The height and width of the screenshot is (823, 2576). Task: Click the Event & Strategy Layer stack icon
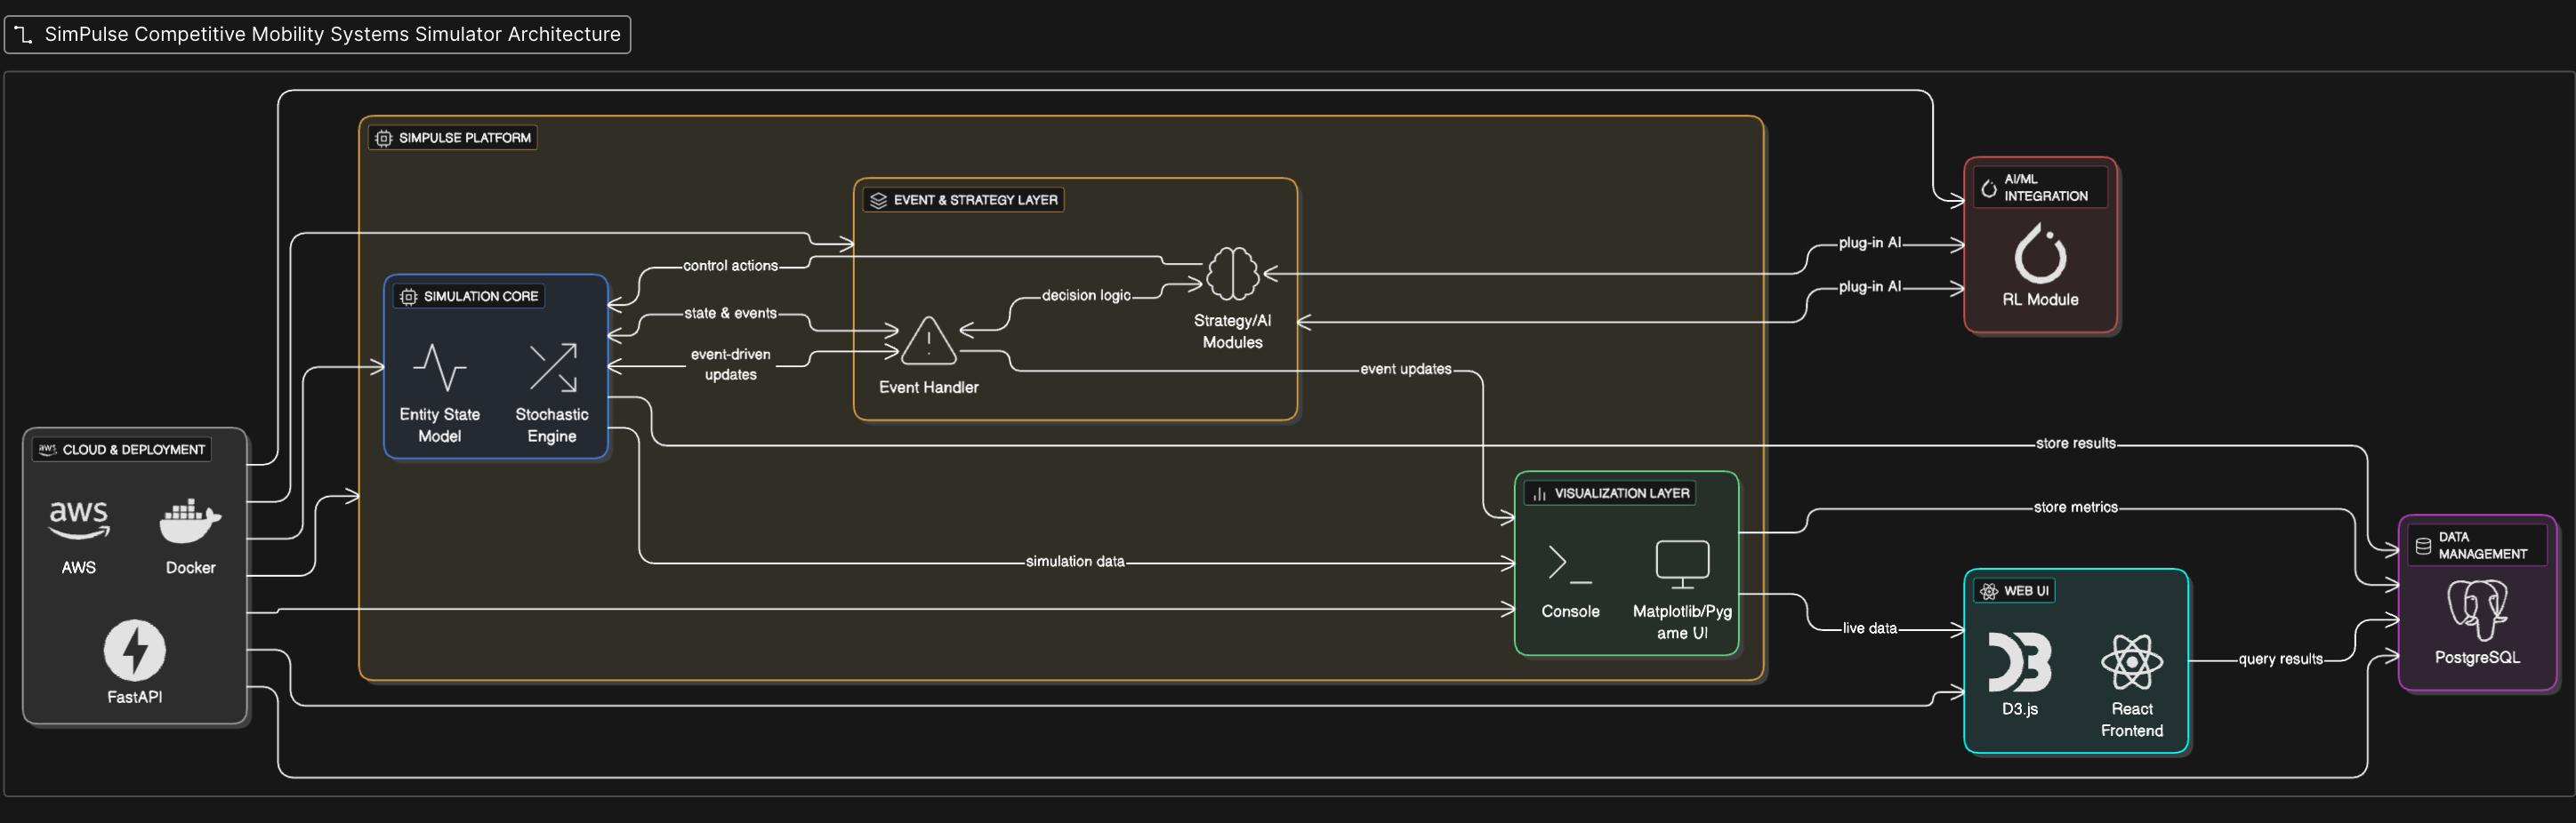click(x=878, y=200)
